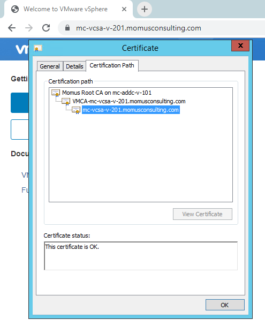Click the globe favicon on browser tab
The height and width of the screenshot is (327, 265).
tap(15, 9)
